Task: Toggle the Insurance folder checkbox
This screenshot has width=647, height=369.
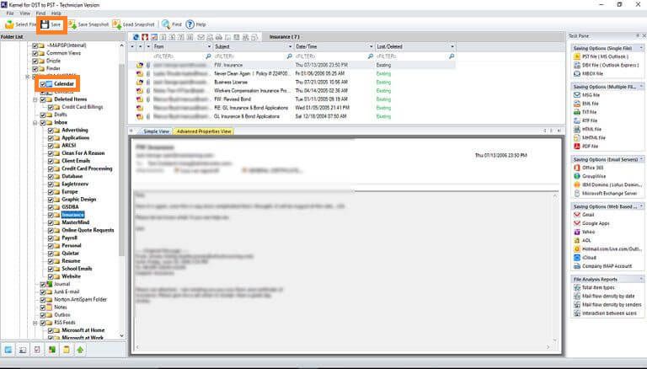Action: tap(51, 215)
